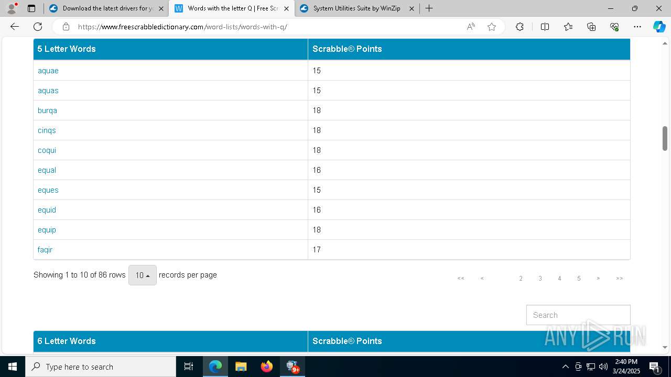Viewport: 671px width, 377px height.
Task: Go to previous page with < button
Action: coord(482,279)
